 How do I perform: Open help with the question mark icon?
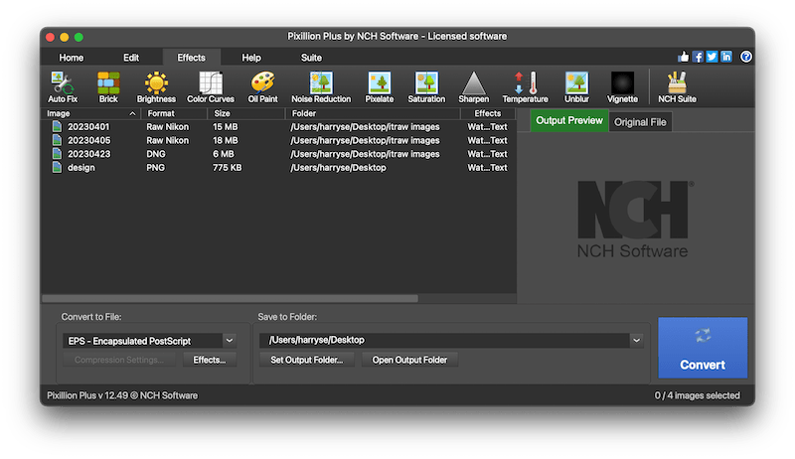(746, 57)
